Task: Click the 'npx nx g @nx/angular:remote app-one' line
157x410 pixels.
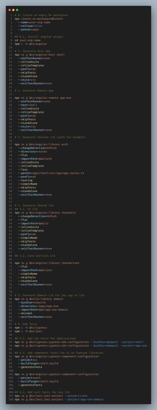Action: click(42, 98)
